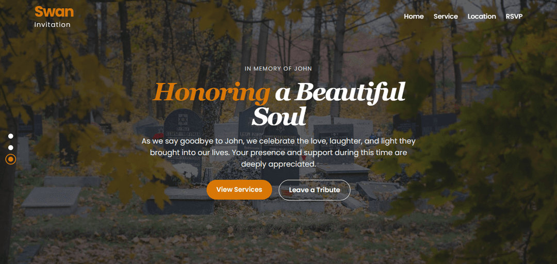Click the flat grey grave slab at lower left

[x=52, y=201]
